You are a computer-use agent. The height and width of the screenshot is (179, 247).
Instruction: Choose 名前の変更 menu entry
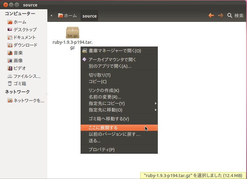click(119, 97)
